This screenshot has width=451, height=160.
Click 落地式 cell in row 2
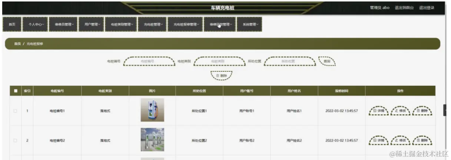105,140
